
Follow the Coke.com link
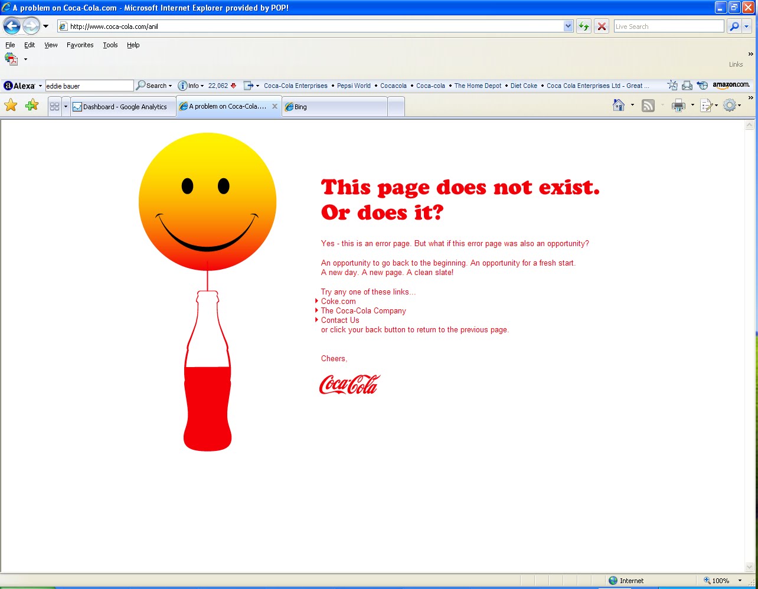pos(338,301)
